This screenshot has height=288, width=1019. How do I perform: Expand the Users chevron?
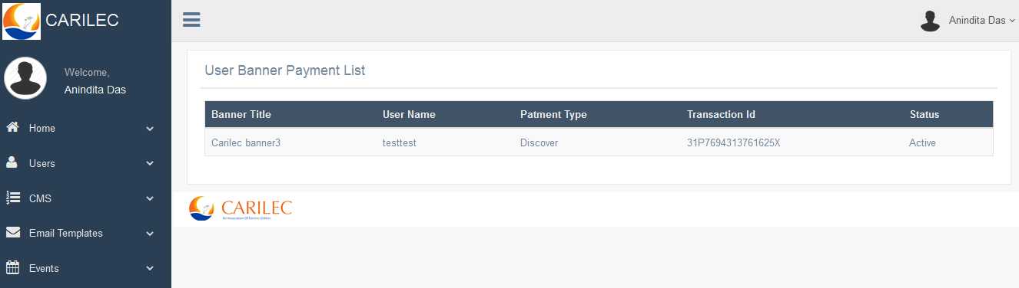(150, 164)
